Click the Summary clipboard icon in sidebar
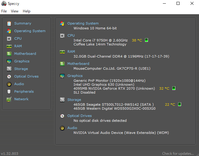The height and width of the screenshot is (156, 199). [x=9, y=24]
